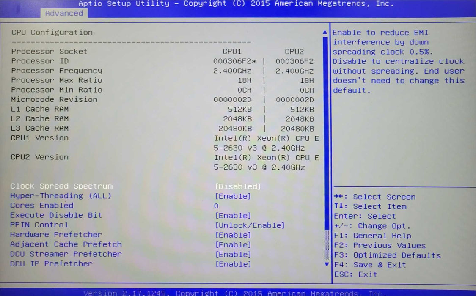This screenshot has width=476, height=296.
Task: Click the ESC: Exit hint
Action: click(355, 274)
